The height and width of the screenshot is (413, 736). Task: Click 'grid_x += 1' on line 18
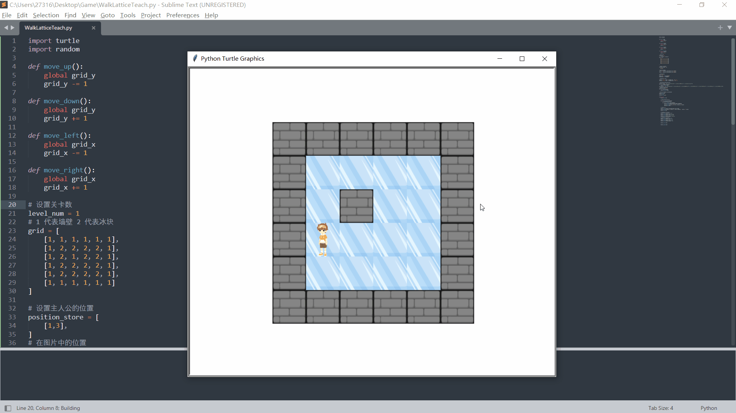point(66,187)
